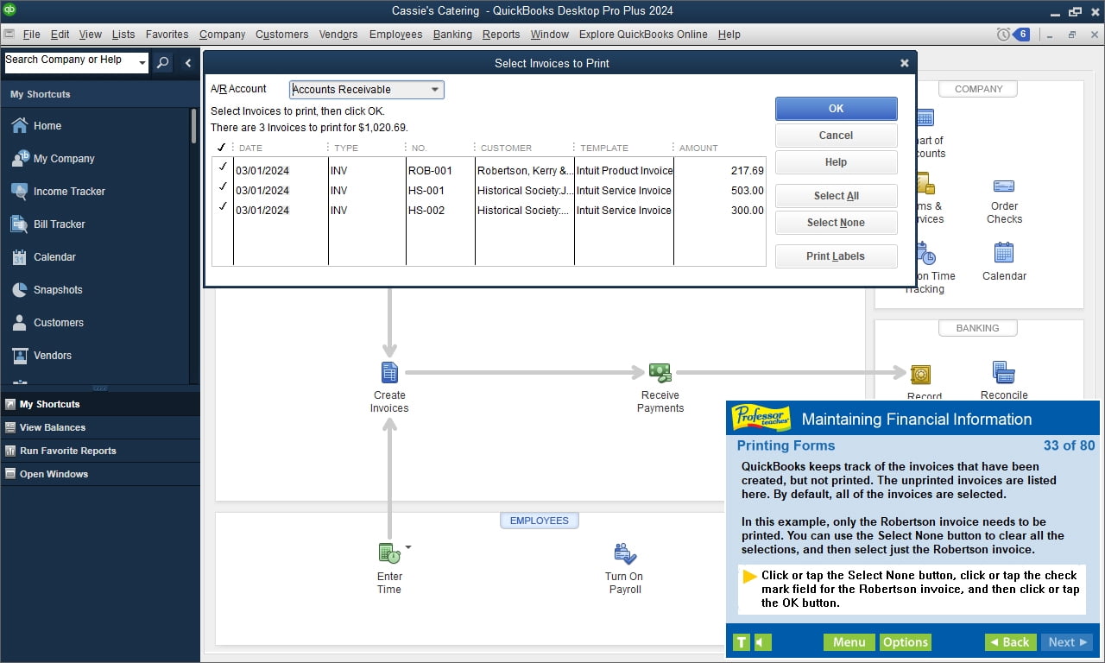Open Run Favorite Reports in the sidebar
This screenshot has width=1105, height=663.
(100, 451)
